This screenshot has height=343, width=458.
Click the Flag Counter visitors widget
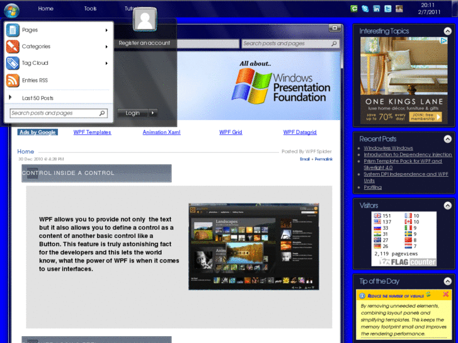[404, 239]
